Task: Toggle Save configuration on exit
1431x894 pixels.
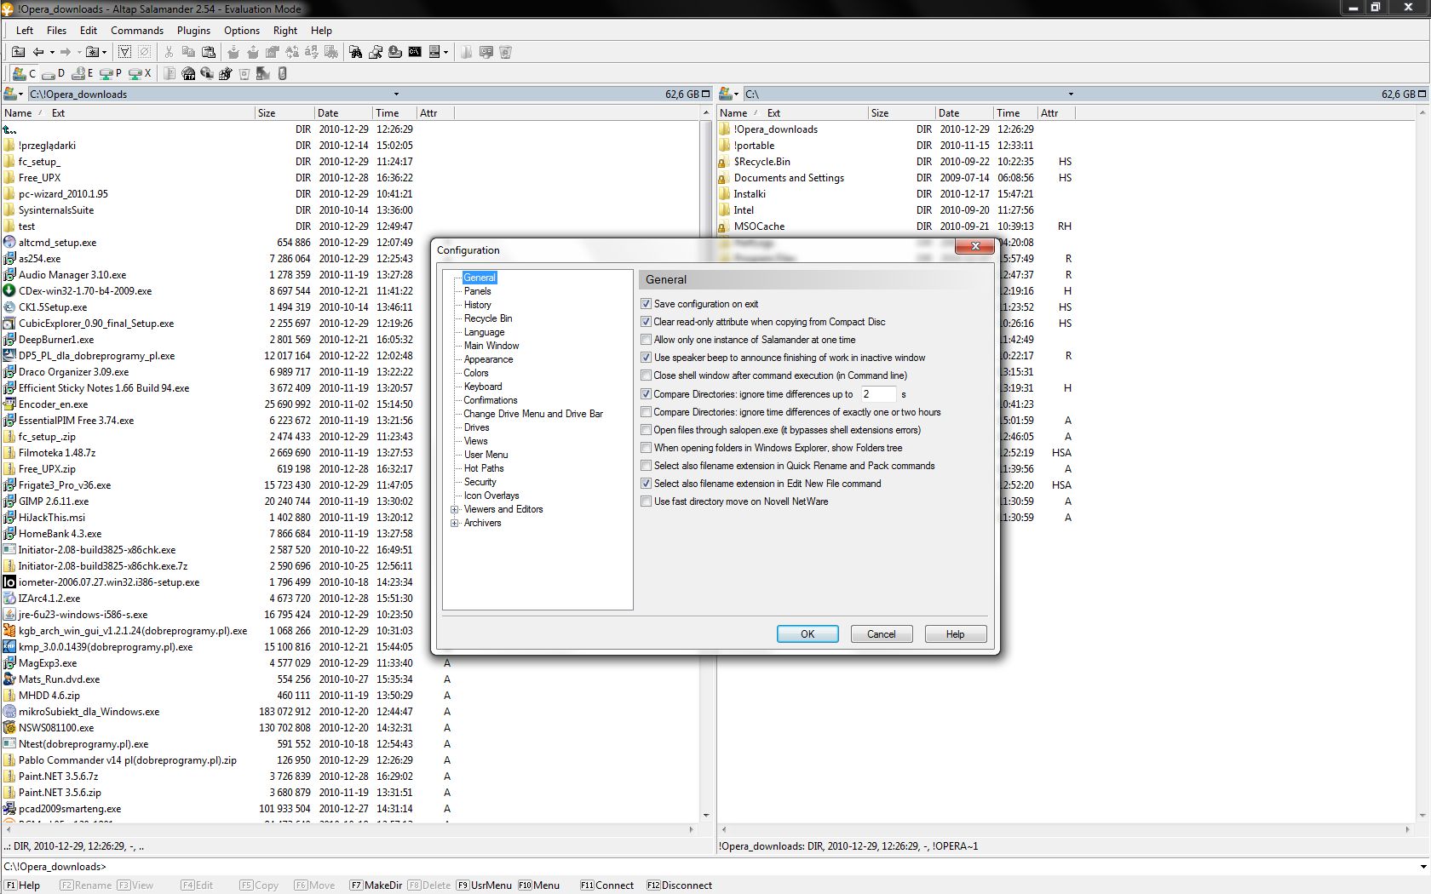Action: pyautogui.click(x=646, y=304)
